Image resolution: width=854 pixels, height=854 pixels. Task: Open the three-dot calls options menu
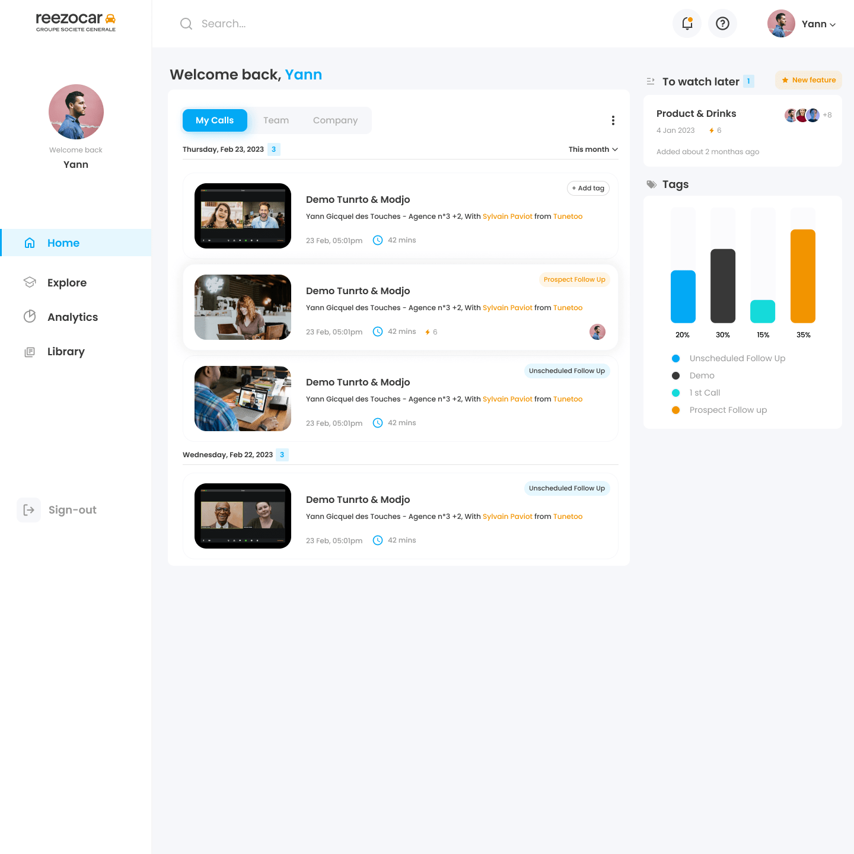point(613,120)
